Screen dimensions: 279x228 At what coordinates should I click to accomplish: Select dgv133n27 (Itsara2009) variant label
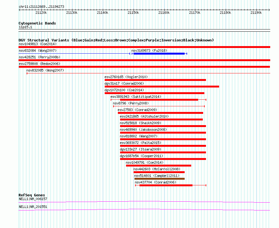point(140,149)
